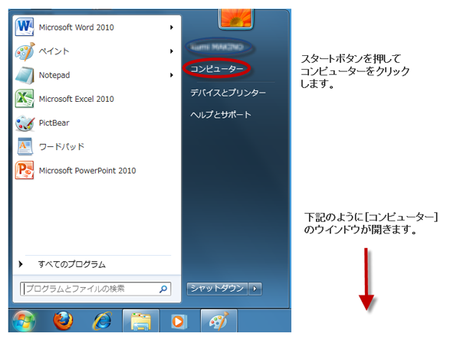This screenshot has height=343, width=460.
Task: Launch Firefox from the taskbar
Action: 63,321
